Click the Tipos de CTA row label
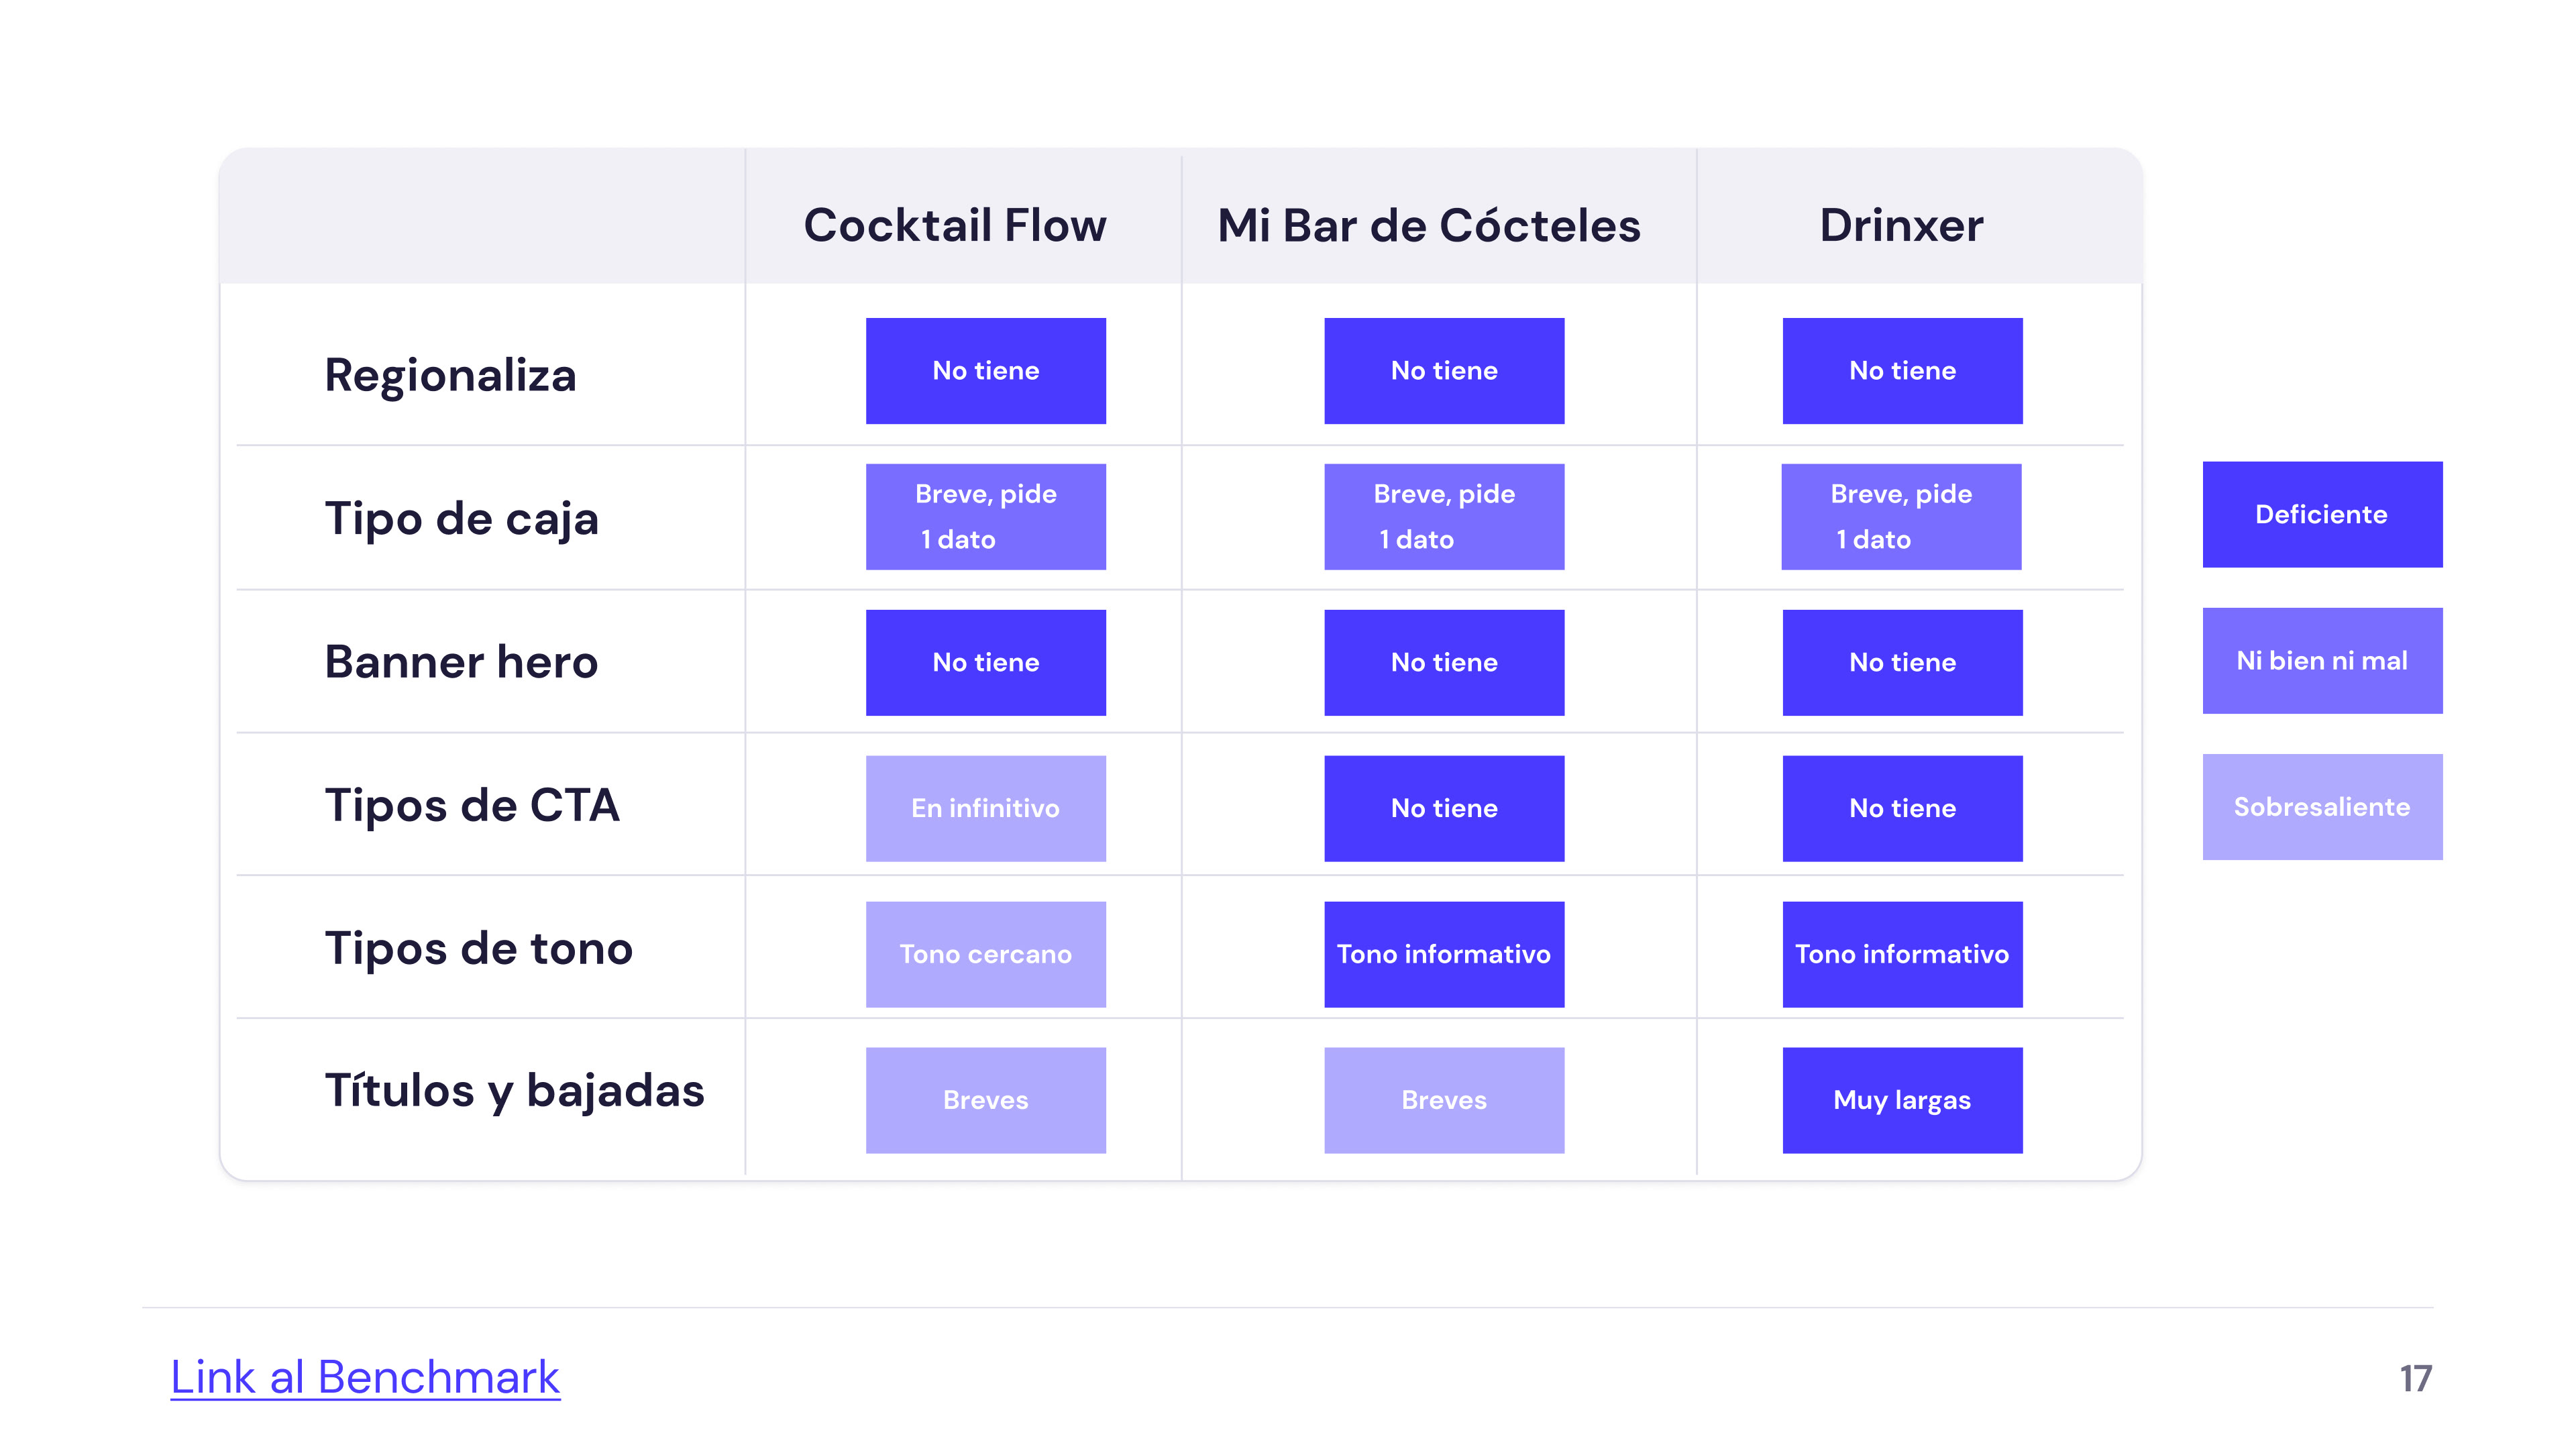 472,804
